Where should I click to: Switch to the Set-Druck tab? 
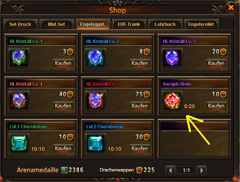(x=20, y=24)
